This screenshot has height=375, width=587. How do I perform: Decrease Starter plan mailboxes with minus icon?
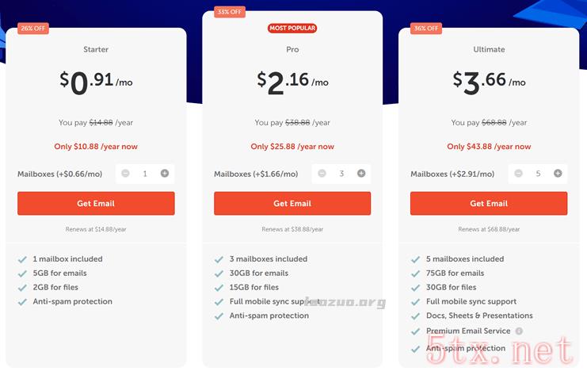click(125, 174)
